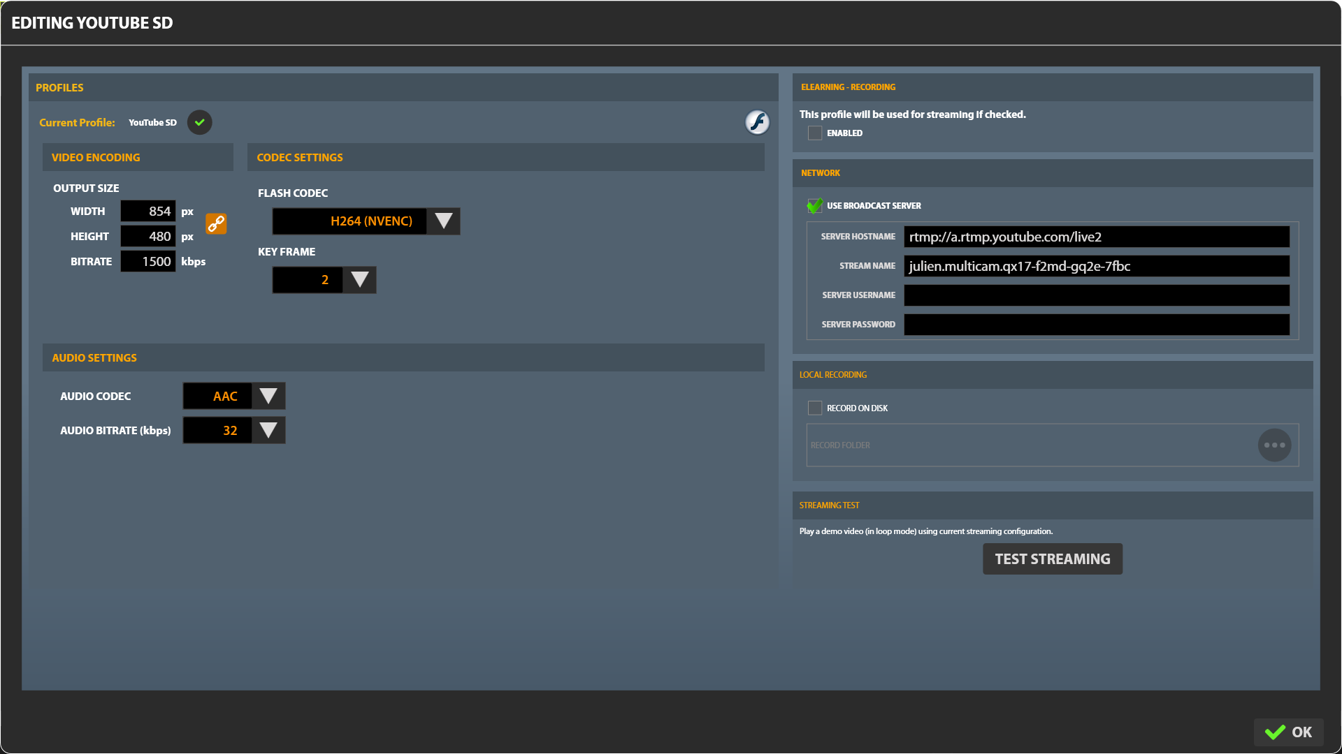Click the Height value field
The height and width of the screenshot is (754, 1342).
pos(148,236)
